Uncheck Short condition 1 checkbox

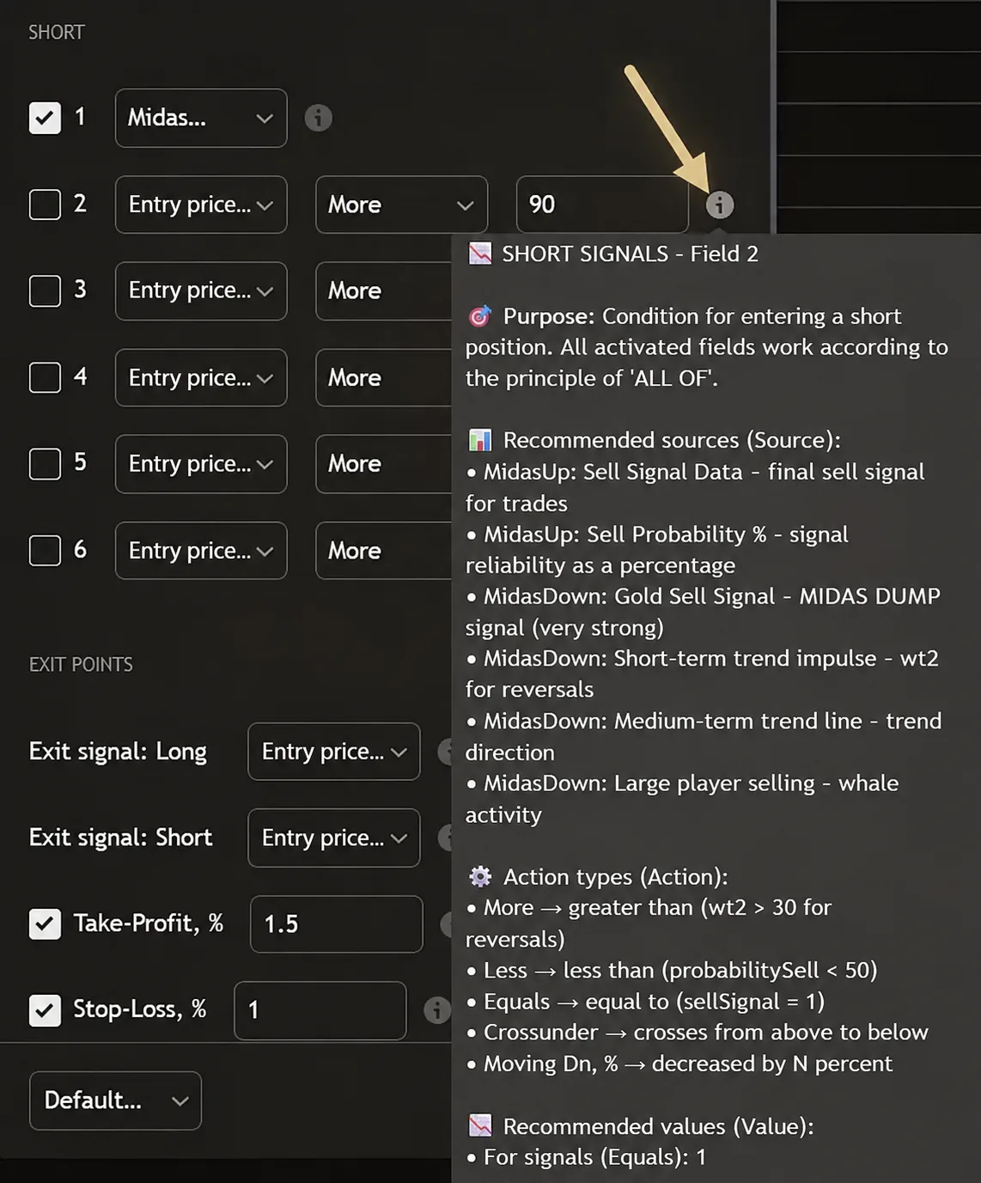pos(45,118)
